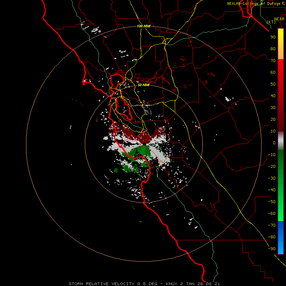Click the -40 value on the velocity scale
This screenshot has width=286, height=286.
click(x=272, y=190)
